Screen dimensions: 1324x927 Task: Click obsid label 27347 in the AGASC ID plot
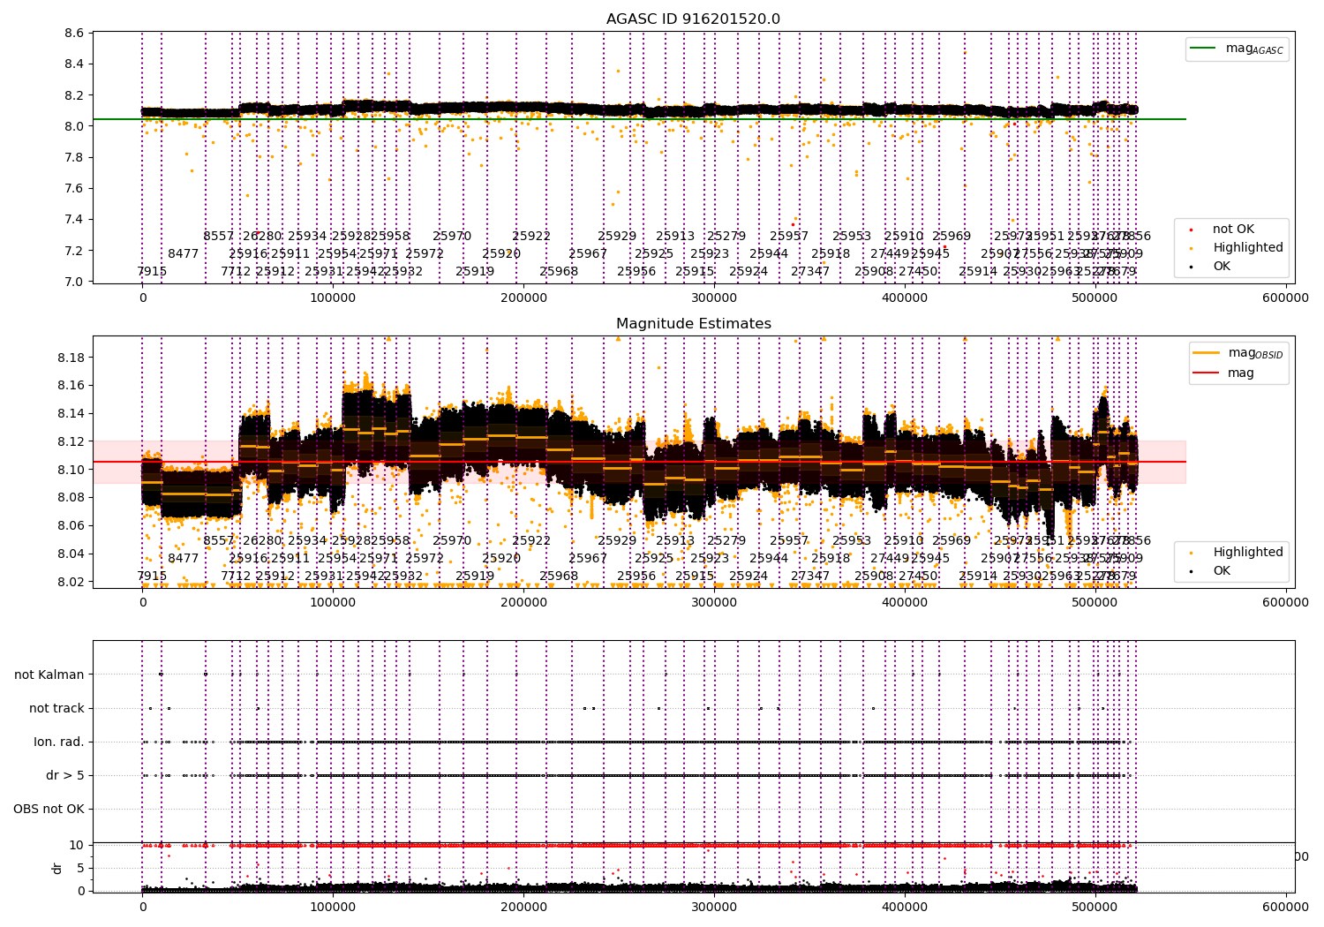tap(810, 271)
